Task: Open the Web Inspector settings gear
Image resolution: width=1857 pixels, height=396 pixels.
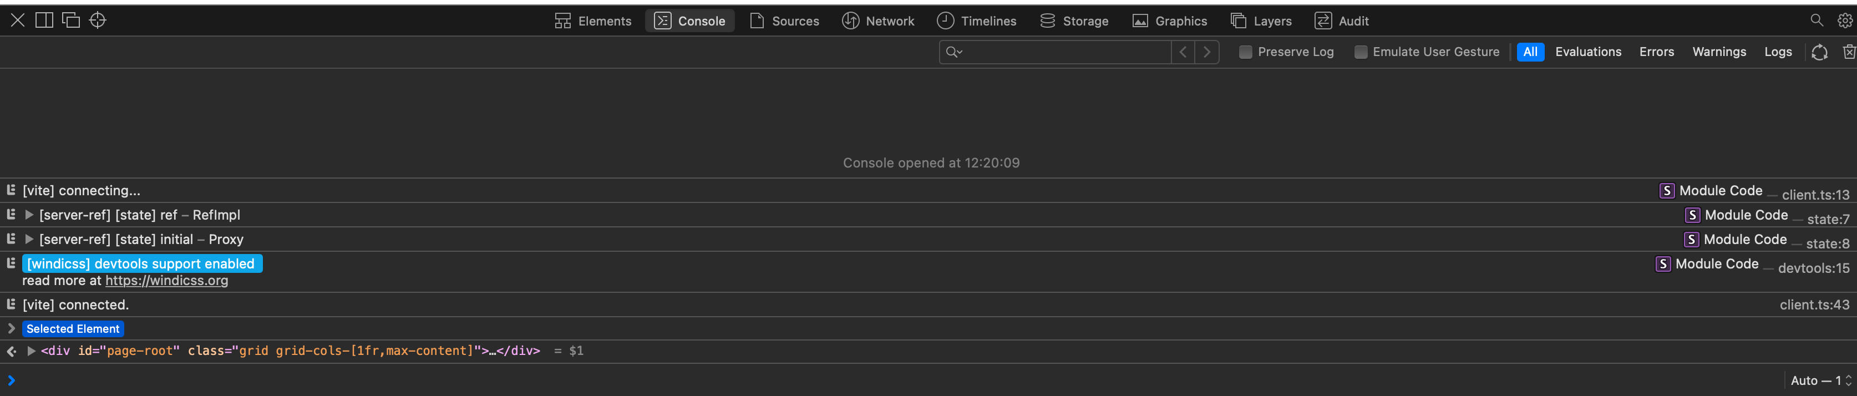Action: tap(1844, 20)
